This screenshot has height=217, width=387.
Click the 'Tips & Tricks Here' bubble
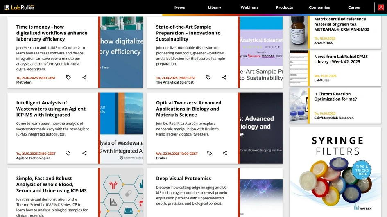tap(362, 170)
